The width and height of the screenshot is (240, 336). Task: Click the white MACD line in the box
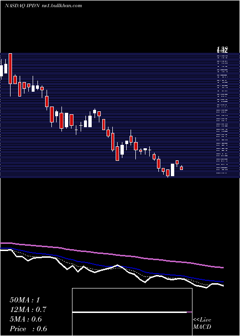[130, 312]
